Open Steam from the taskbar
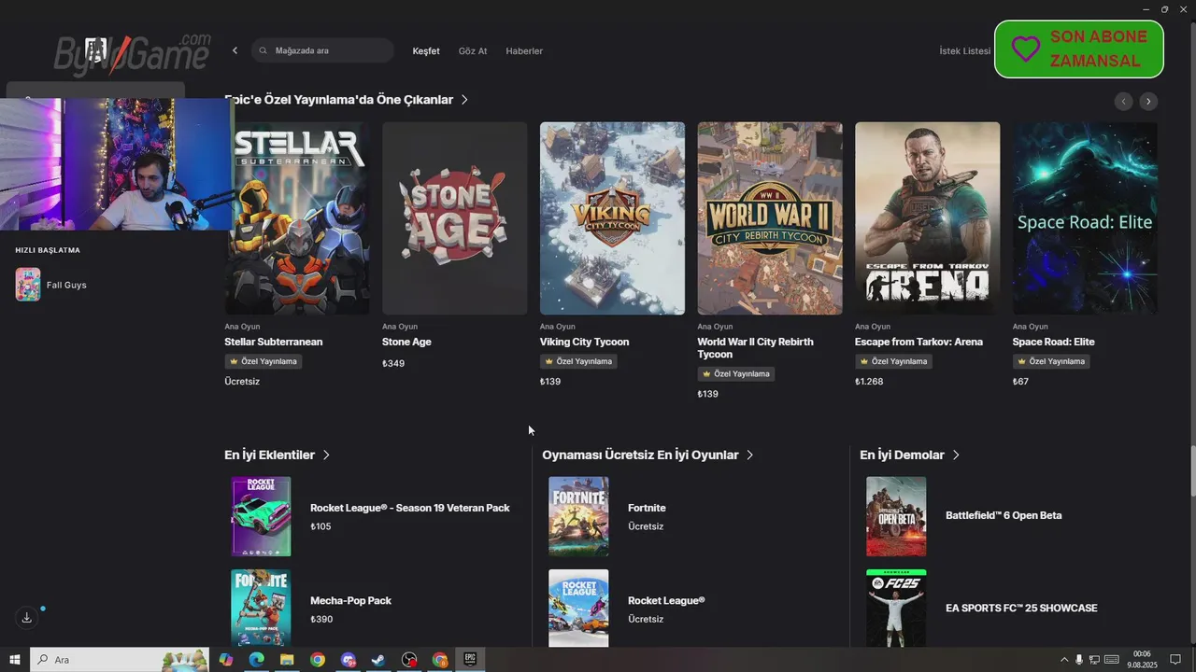The width and height of the screenshot is (1196, 672). pos(378,660)
